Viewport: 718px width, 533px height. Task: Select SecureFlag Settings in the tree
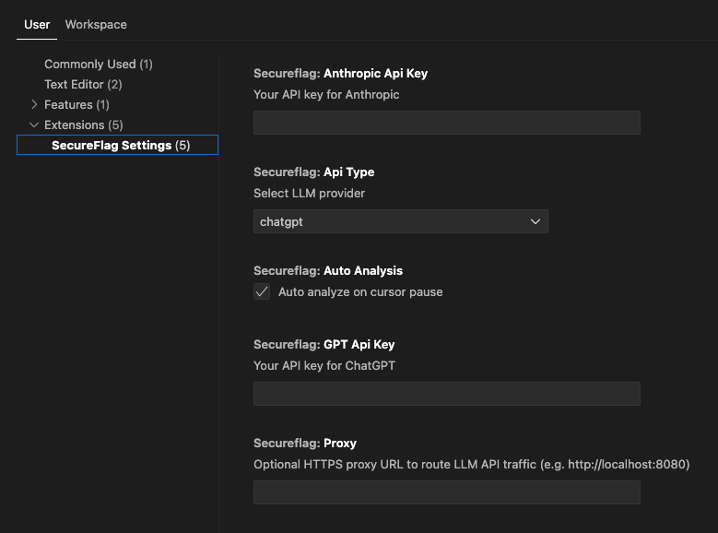[x=117, y=146]
